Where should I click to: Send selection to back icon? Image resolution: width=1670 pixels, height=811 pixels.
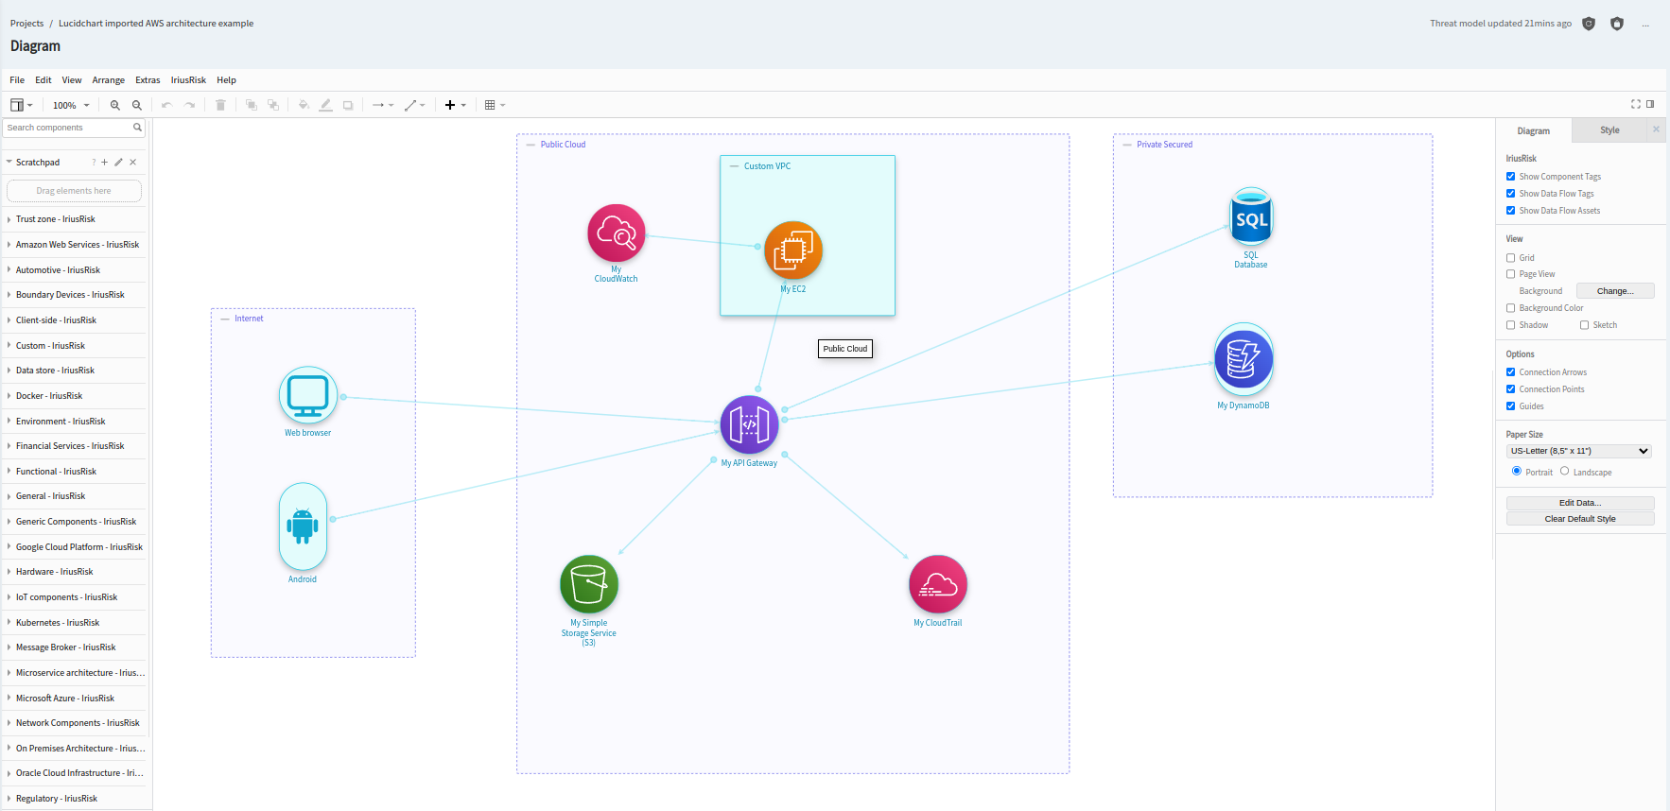pos(273,105)
